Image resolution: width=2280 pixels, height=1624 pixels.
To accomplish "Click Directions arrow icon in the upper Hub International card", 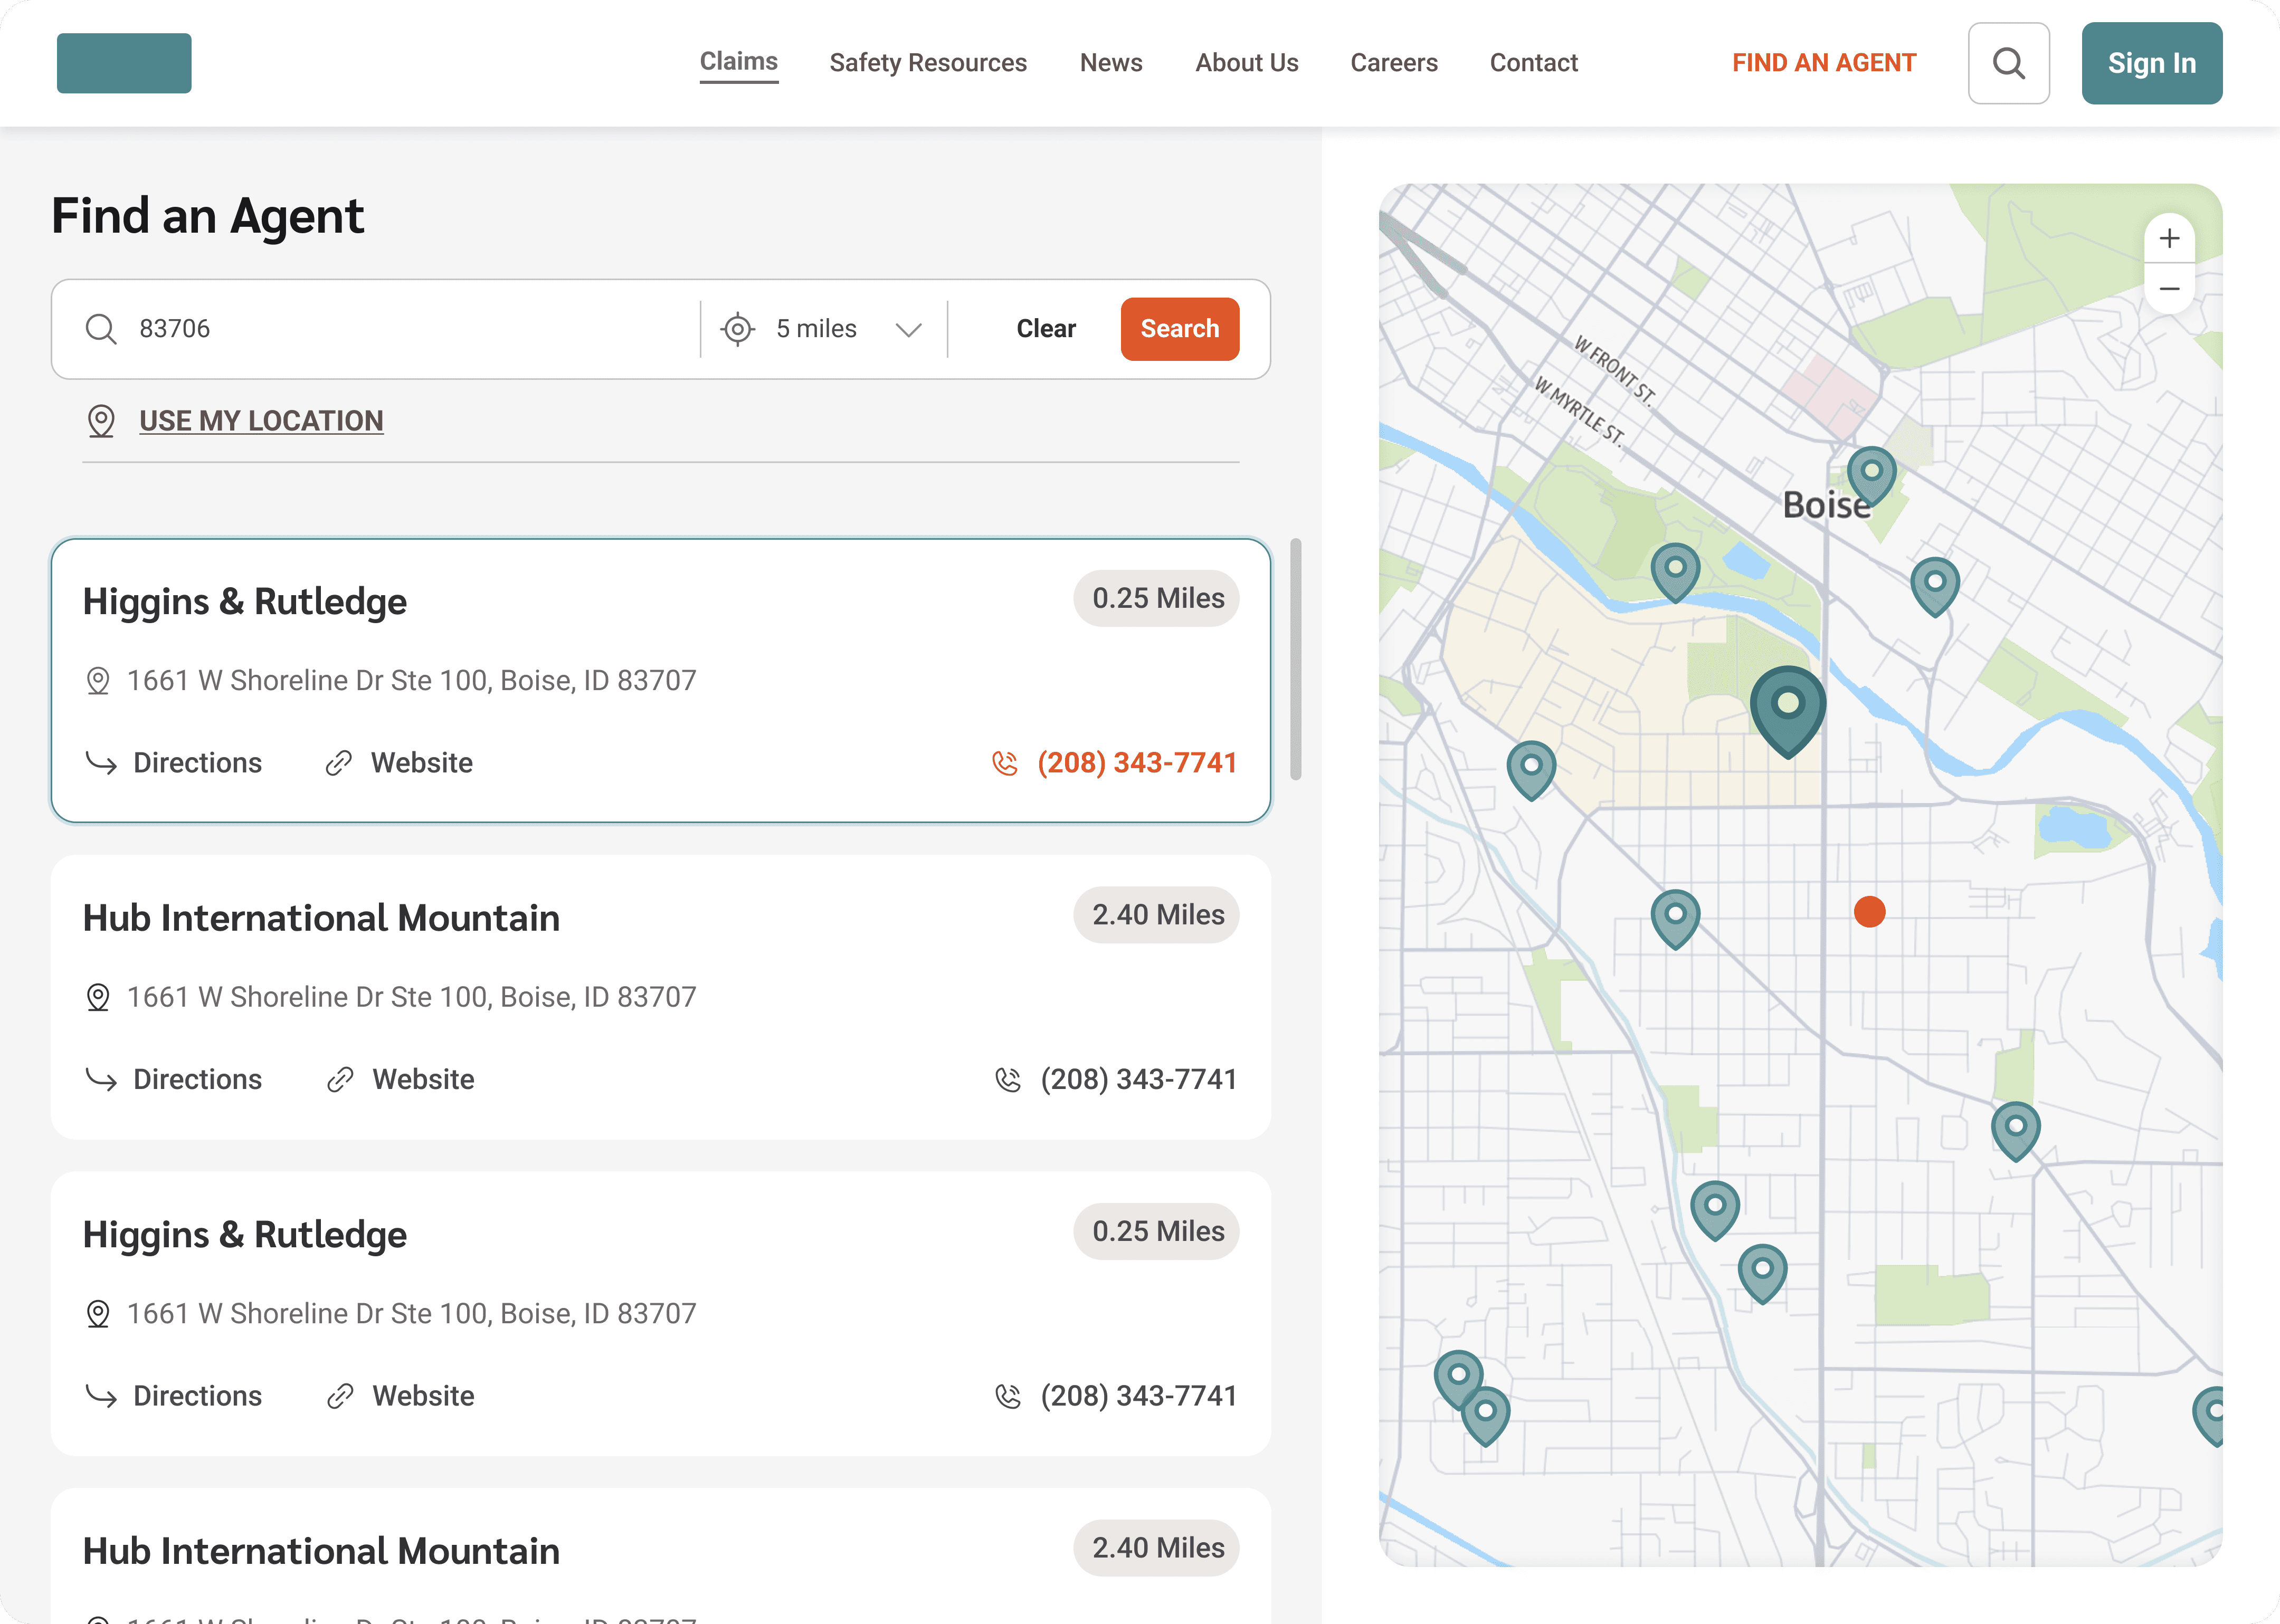I will (101, 1080).
